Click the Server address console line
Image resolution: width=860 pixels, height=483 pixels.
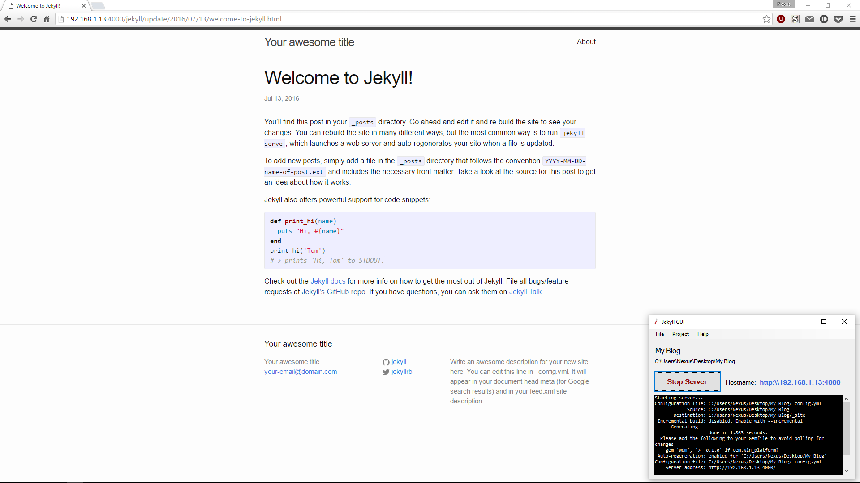[720, 468]
